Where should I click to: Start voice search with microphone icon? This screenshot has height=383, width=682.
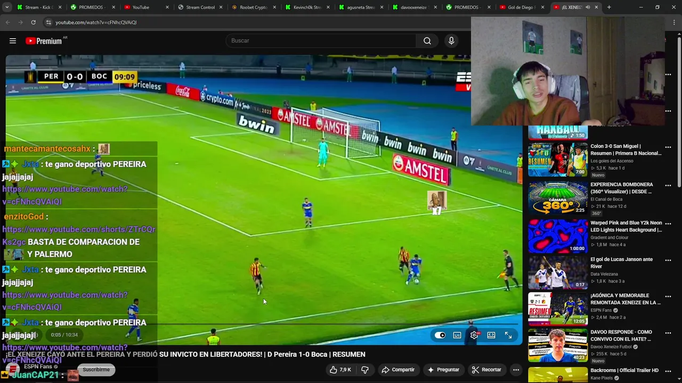coord(451,41)
